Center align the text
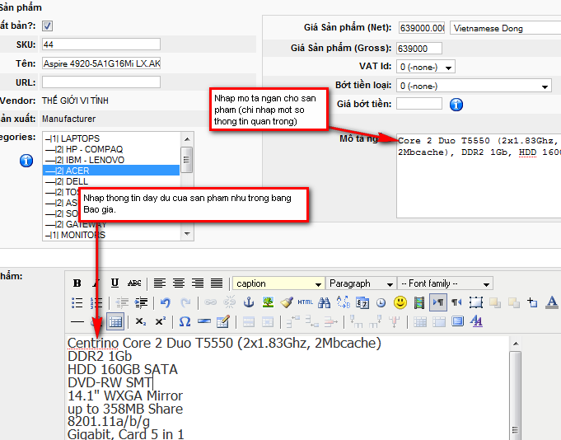561x440 pixels. 179,283
